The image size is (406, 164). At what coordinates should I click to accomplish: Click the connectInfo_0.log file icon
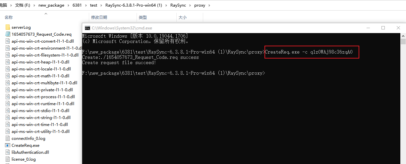[8, 139]
